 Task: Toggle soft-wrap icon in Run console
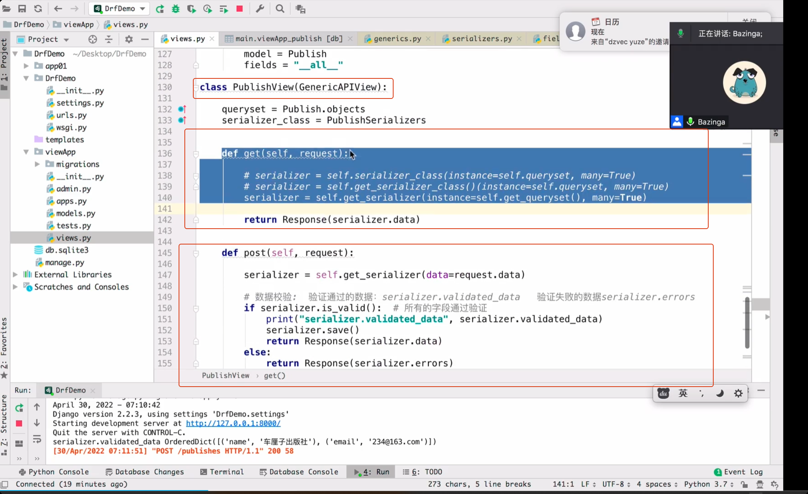coord(37,439)
